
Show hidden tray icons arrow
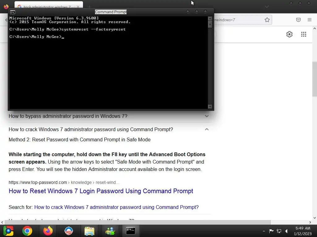click(264, 231)
